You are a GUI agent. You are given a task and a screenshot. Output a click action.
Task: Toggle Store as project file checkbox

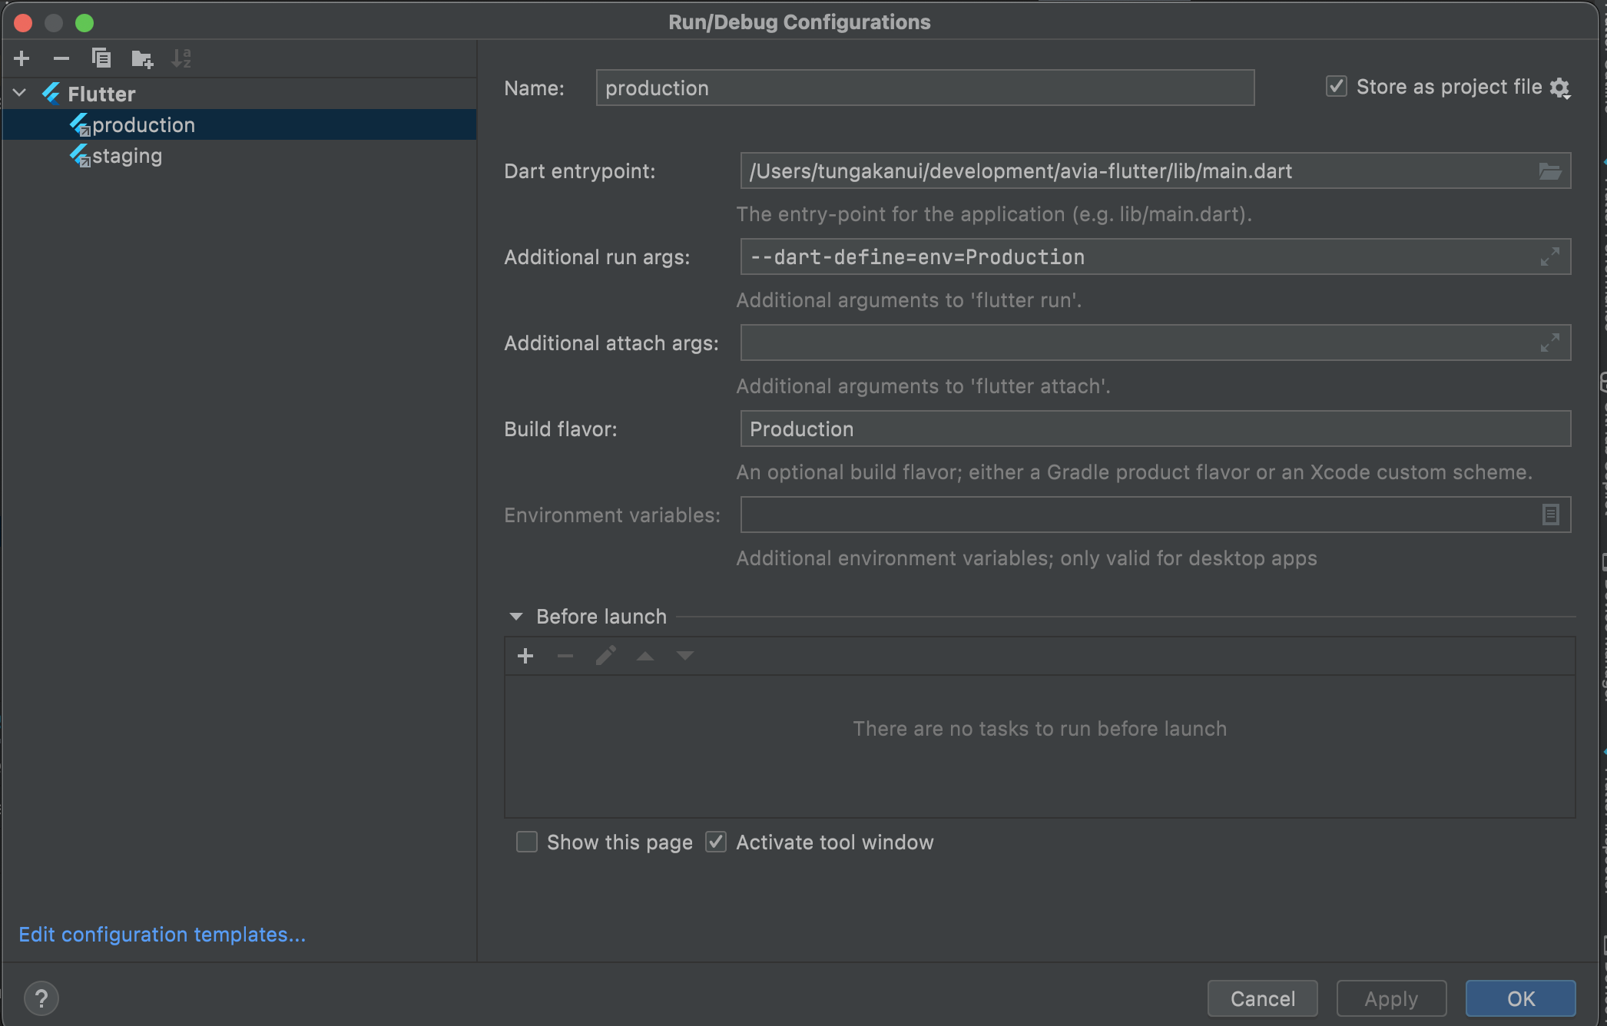(1337, 87)
